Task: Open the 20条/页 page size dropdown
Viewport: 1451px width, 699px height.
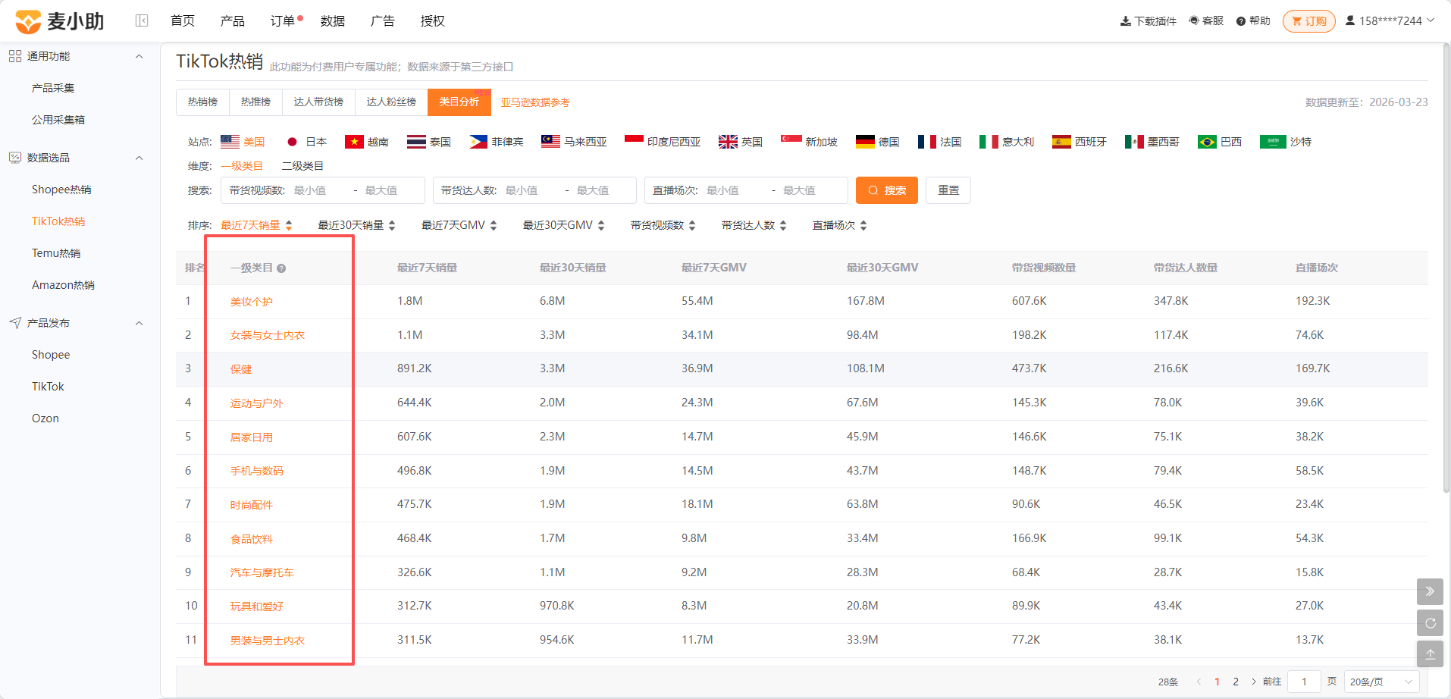Action: click(x=1381, y=682)
